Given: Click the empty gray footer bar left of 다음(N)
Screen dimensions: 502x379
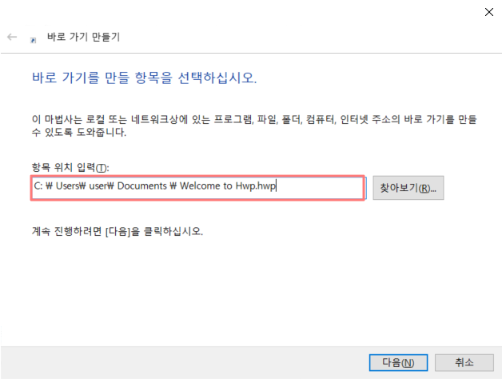Looking at the screenshot, I should [185, 363].
